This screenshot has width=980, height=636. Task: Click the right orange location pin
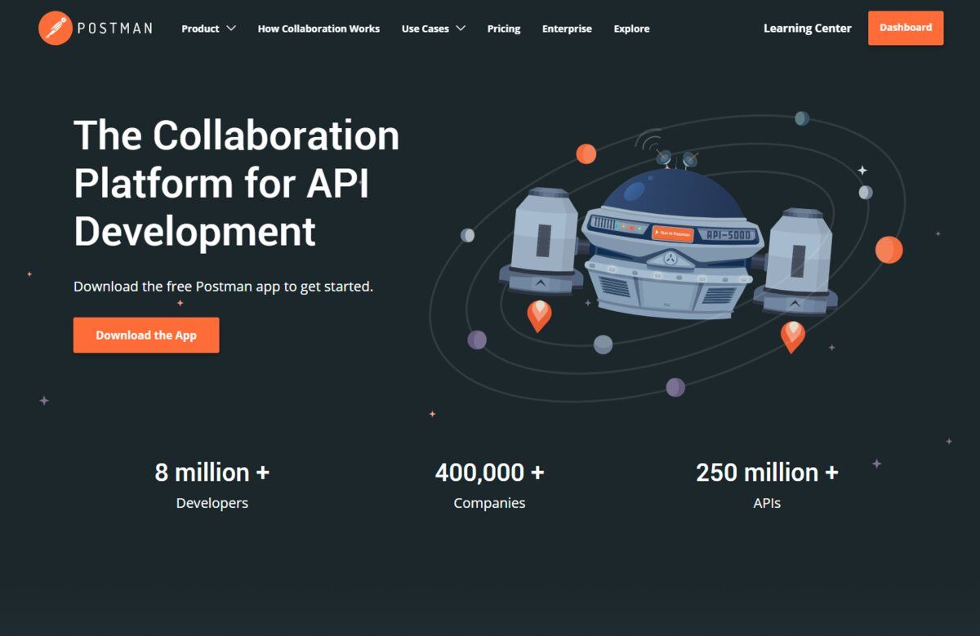792,335
